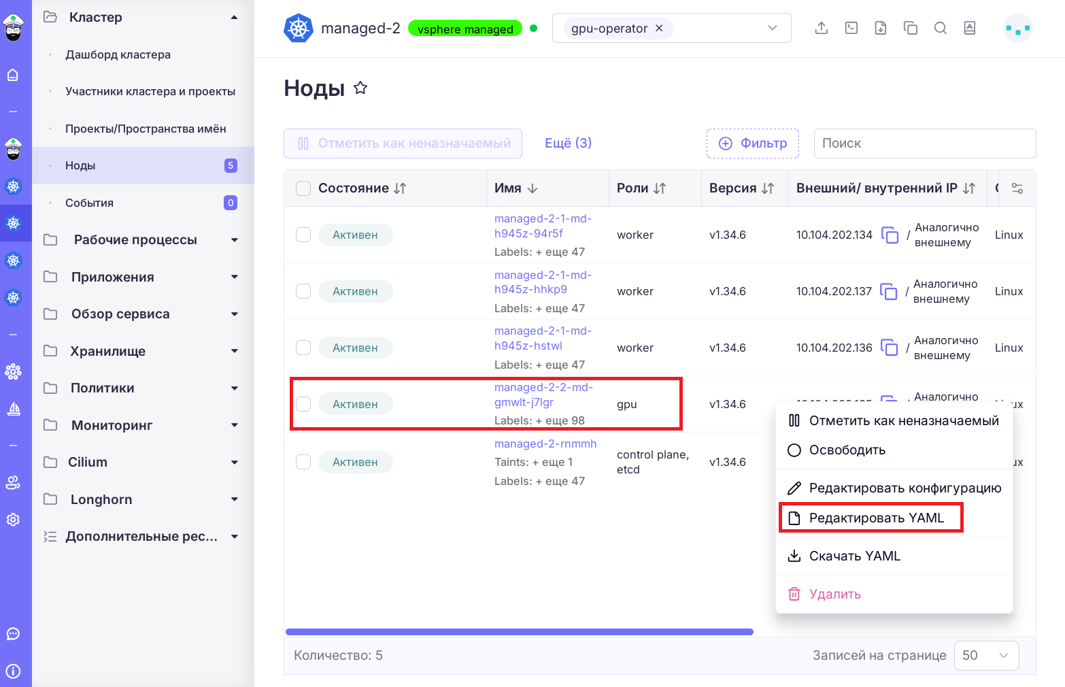This screenshot has width=1065, height=687.
Task: Open the resource search magnifier icon
Action: (941, 28)
